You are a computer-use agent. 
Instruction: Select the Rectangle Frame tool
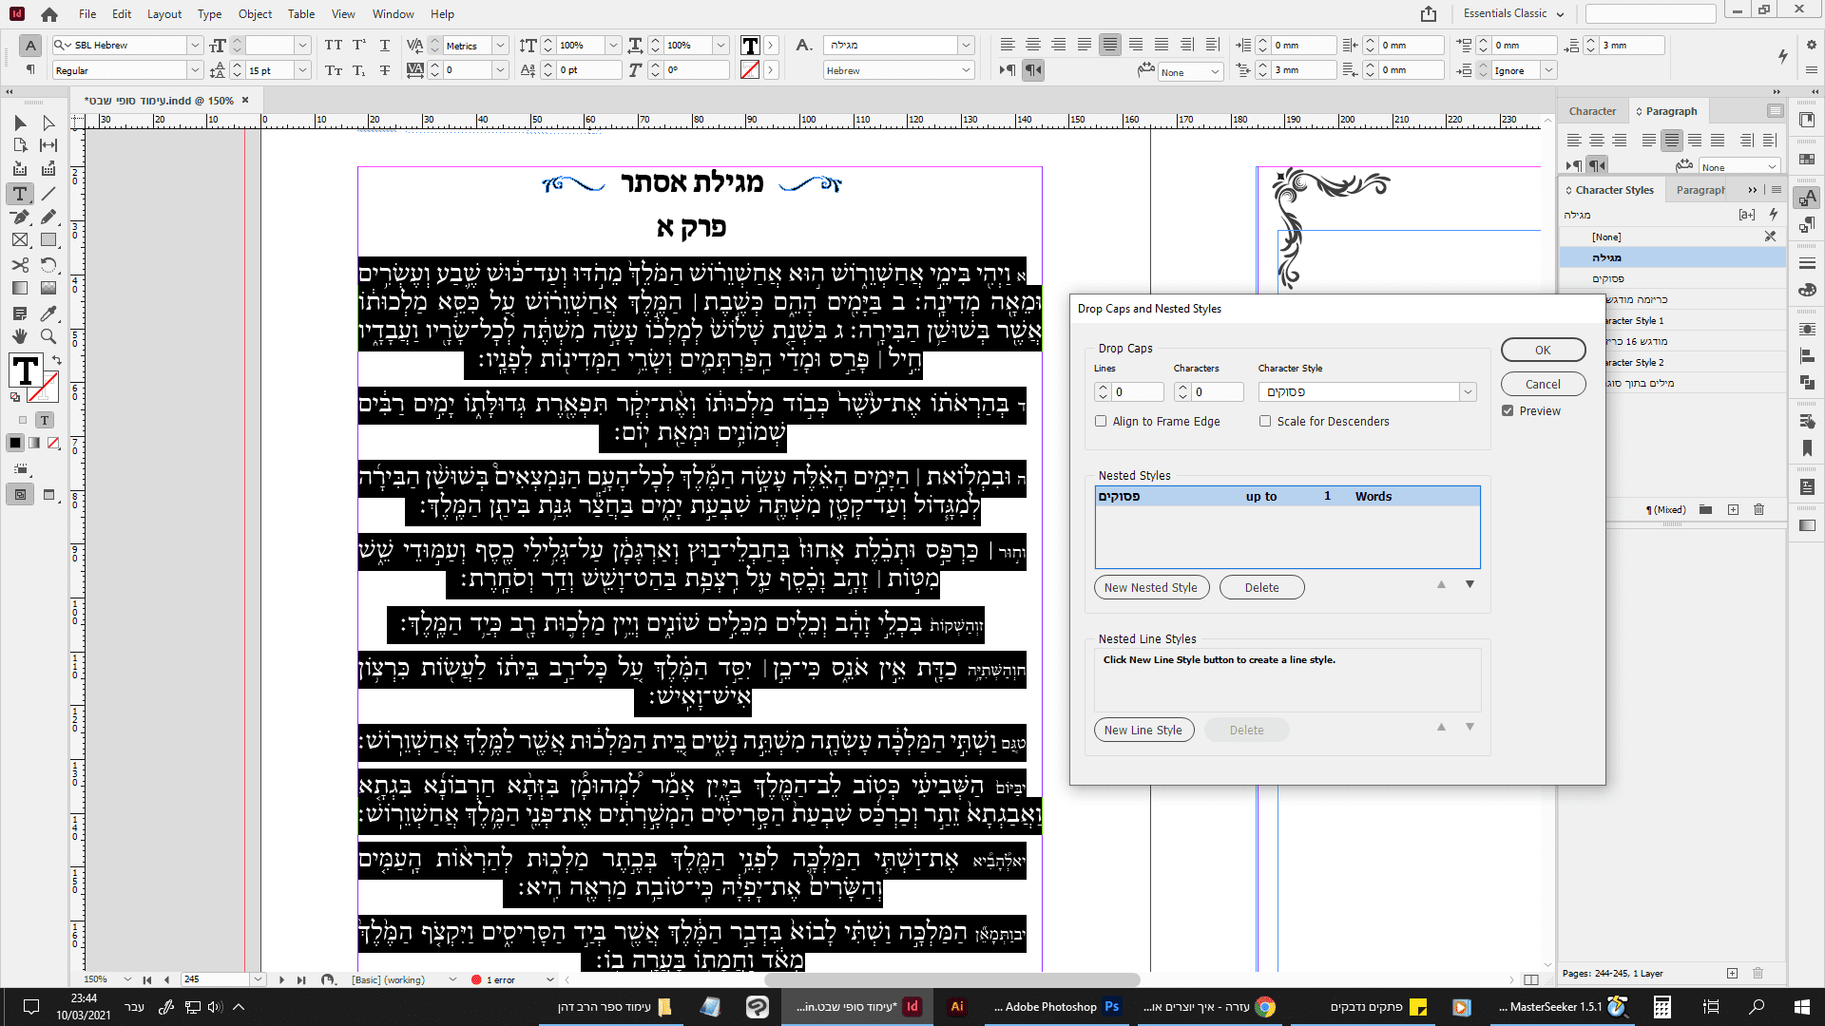click(x=20, y=241)
